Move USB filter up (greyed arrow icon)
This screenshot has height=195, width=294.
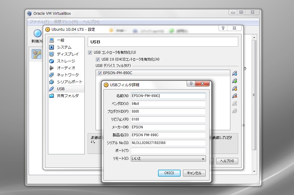point(235,103)
